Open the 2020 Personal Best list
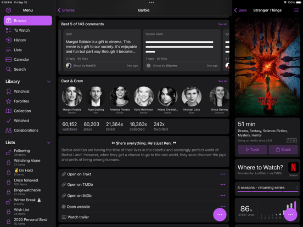The image size is (303, 227). coord(28,221)
